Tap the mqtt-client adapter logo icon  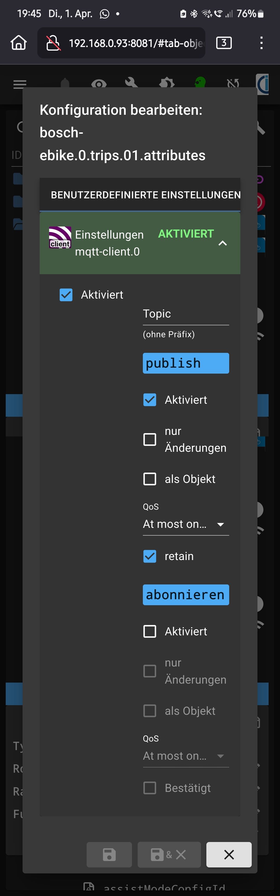coord(60,237)
